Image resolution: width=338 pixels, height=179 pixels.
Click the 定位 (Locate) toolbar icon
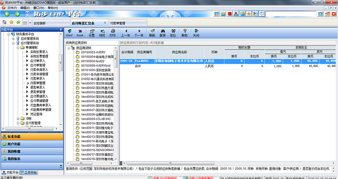pyautogui.click(x=173, y=33)
